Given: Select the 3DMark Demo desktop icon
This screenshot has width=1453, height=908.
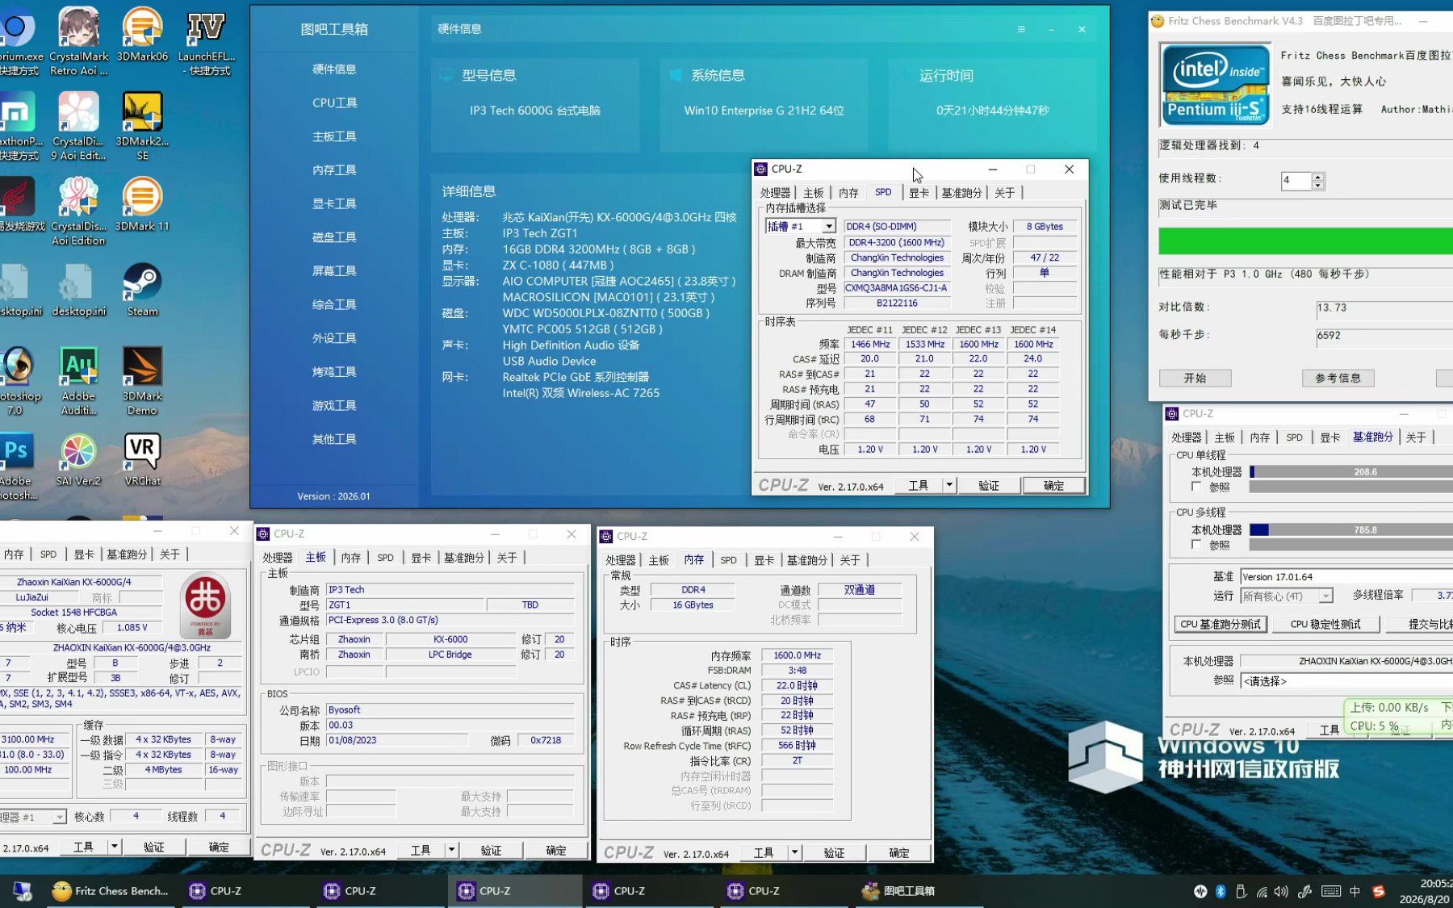Looking at the screenshot, I should 142,381.
